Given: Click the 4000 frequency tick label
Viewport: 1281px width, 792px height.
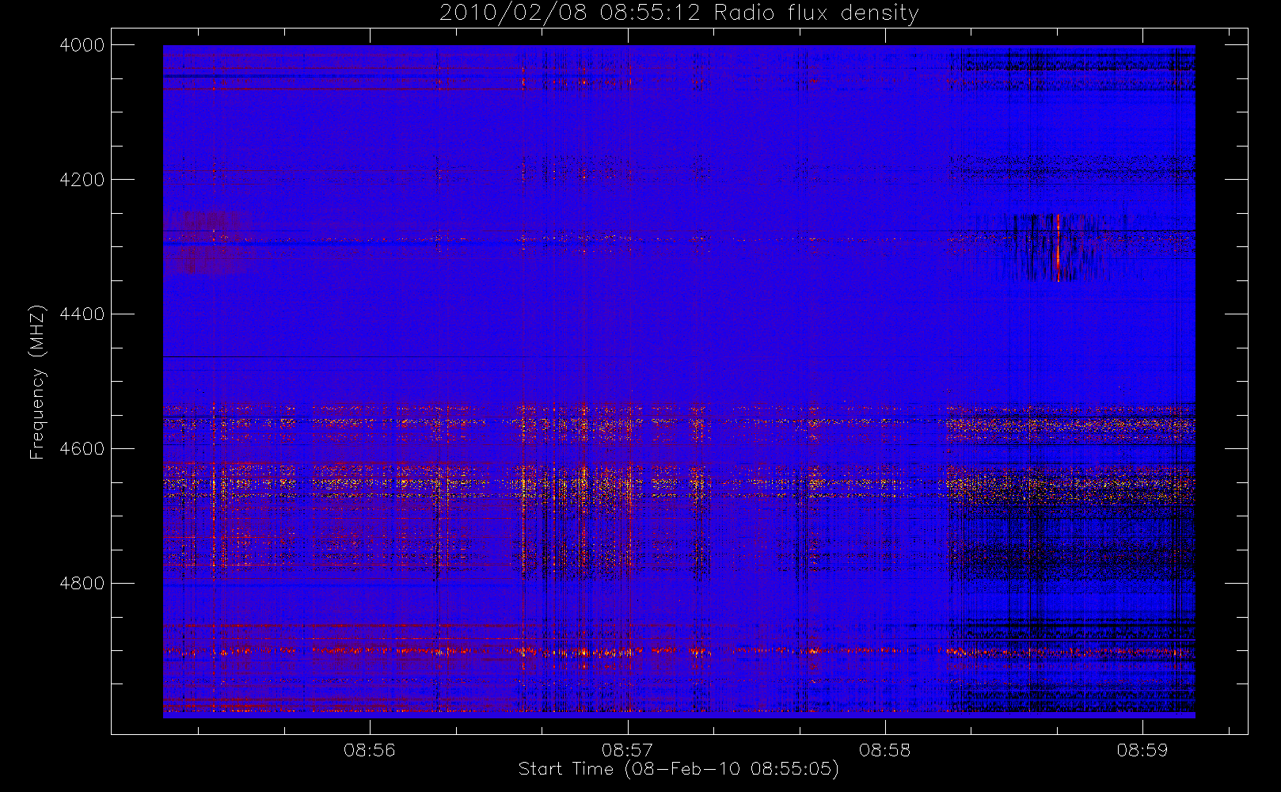Looking at the screenshot, I should pos(82,45).
